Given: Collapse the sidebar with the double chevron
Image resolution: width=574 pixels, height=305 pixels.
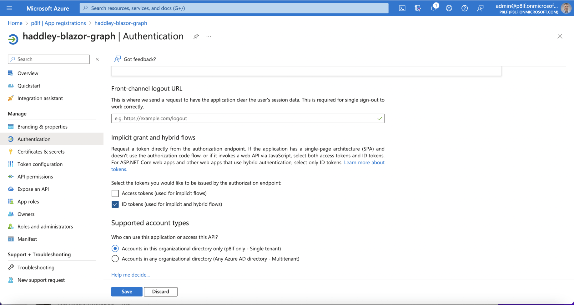Looking at the screenshot, I should [x=97, y=59].
